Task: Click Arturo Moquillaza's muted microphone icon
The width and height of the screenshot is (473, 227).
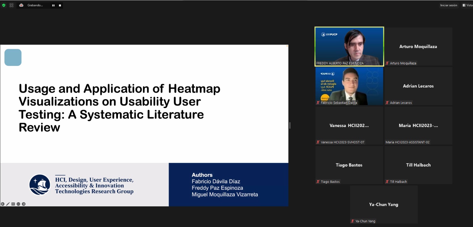Action: tap(387, 63)
